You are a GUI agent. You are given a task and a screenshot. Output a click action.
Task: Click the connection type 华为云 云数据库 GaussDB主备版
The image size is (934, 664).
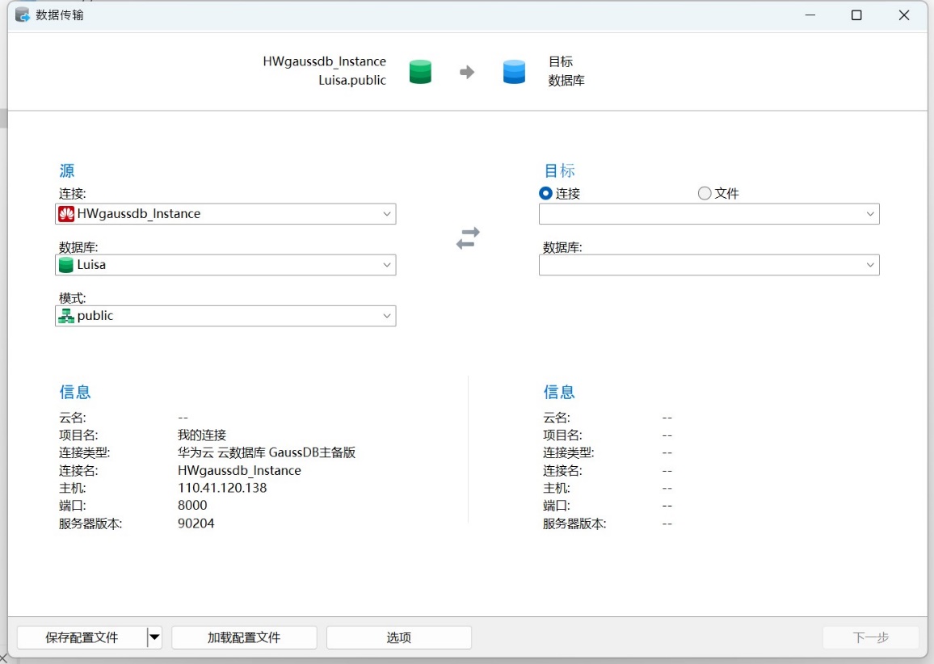pos(267,452)
